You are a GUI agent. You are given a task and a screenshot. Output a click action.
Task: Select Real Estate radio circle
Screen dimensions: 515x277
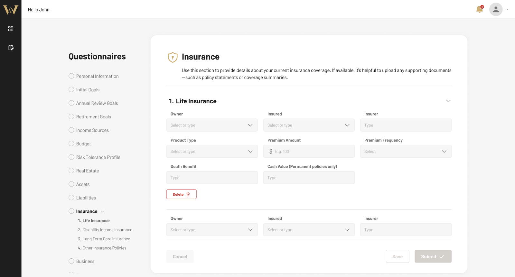pyautogui.click(x=71, y=171)
